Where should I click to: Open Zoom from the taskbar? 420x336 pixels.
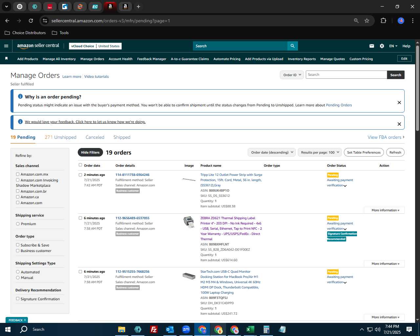point(186,329)
